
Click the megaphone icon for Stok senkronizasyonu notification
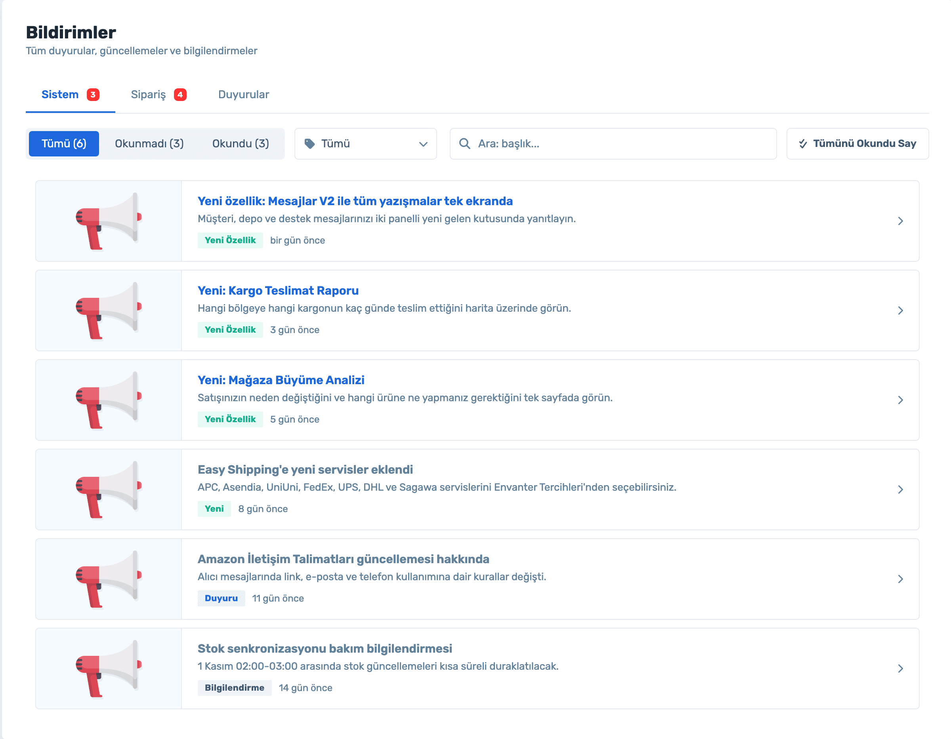point(109,669)
